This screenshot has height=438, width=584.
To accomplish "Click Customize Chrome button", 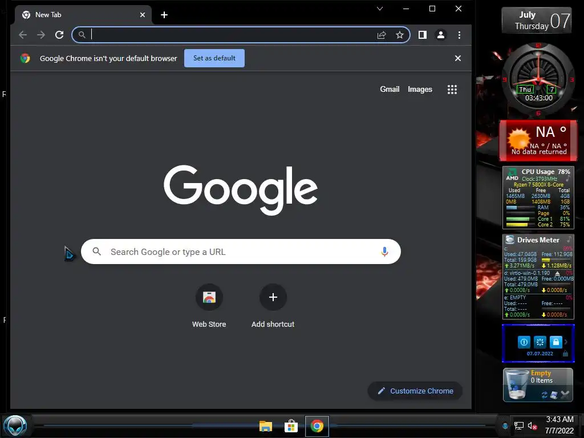I will tap(415, 391).
